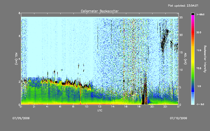
Task: Click the 15.0 colorbar label
Action: [x=199, y=50]
